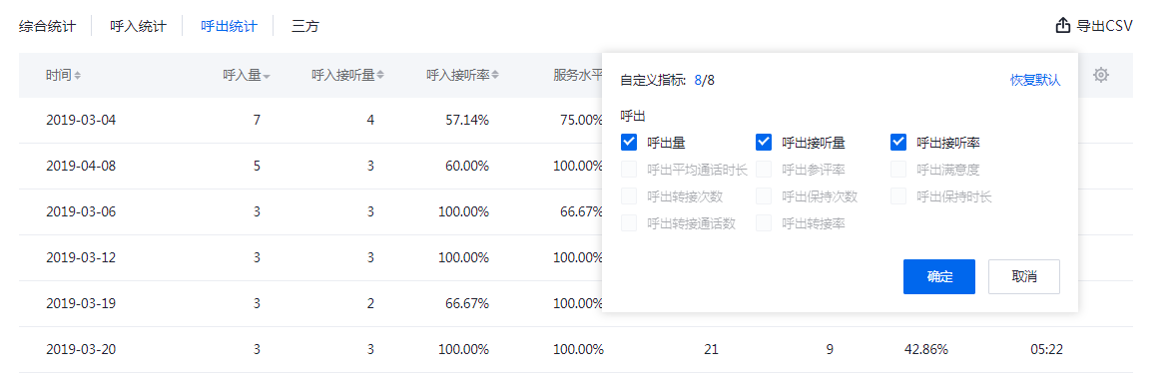Select the 2019-03-04 date cell
This screenshot has height=382, width=1169.
point(81,120)
